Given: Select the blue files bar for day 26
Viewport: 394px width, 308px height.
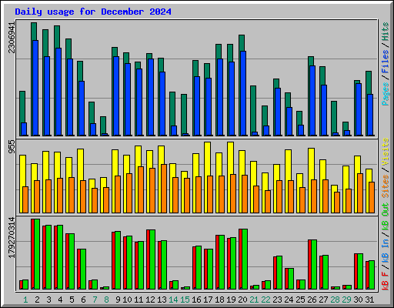Looking at the screenshot, I should coord(312,101).
